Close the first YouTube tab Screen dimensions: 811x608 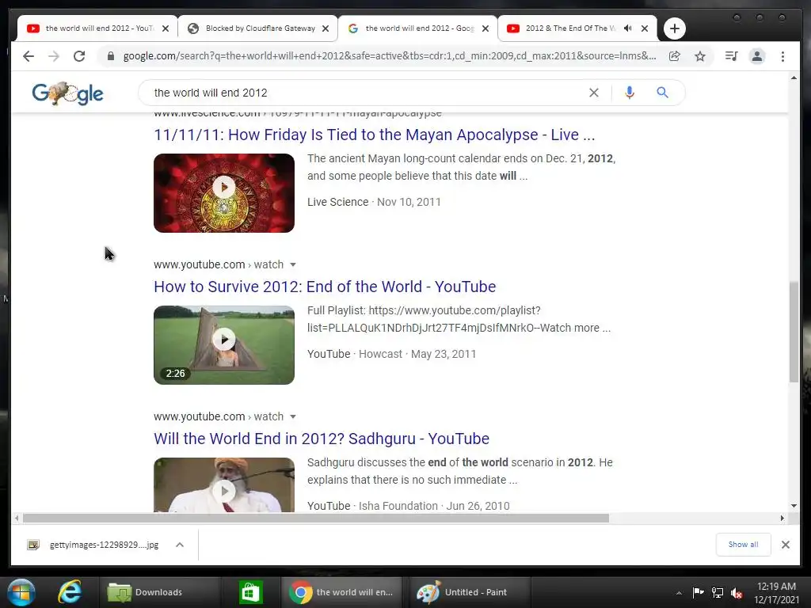pyautogui.click(x=166, y=28)
